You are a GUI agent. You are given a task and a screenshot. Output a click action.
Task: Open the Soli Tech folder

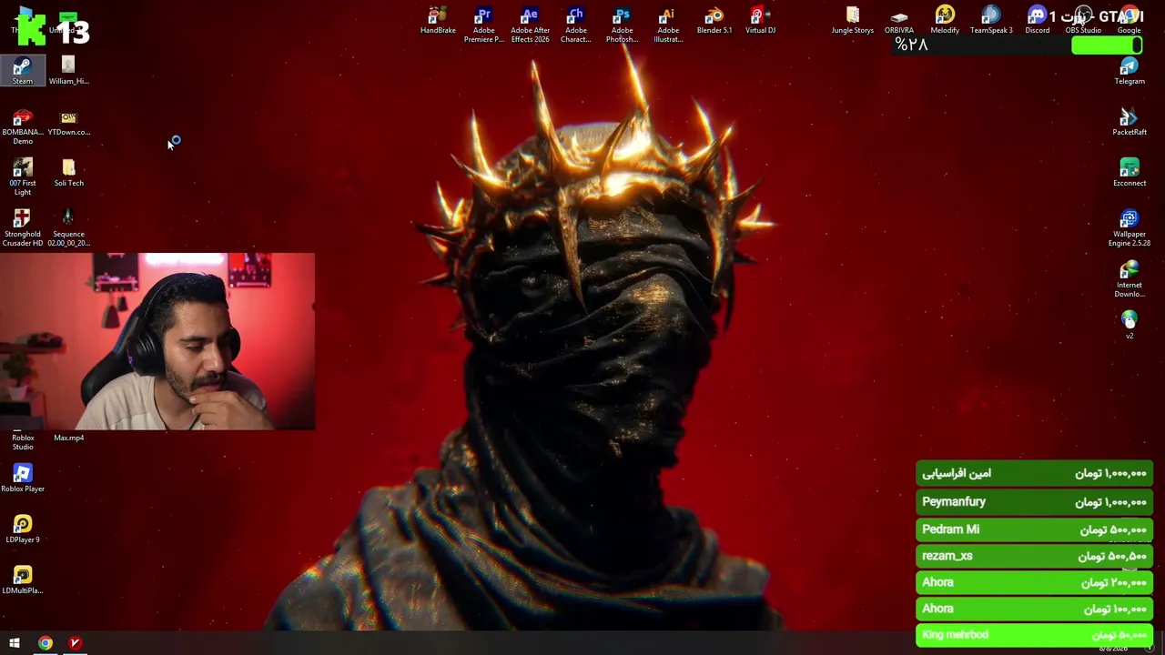[x=68, y=173]
